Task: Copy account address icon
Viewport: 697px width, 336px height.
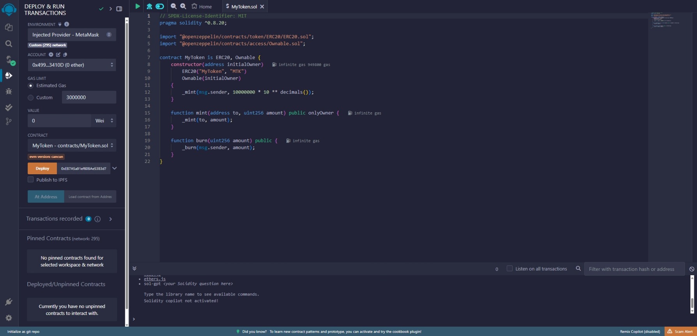Action: point(65,55)
